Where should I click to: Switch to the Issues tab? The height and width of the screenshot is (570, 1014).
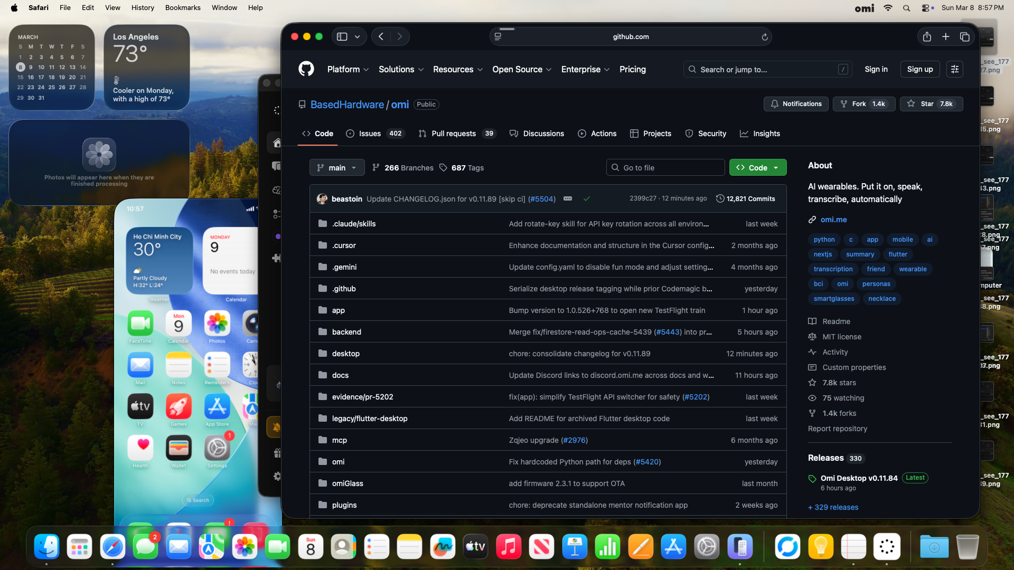coord(370,134)
